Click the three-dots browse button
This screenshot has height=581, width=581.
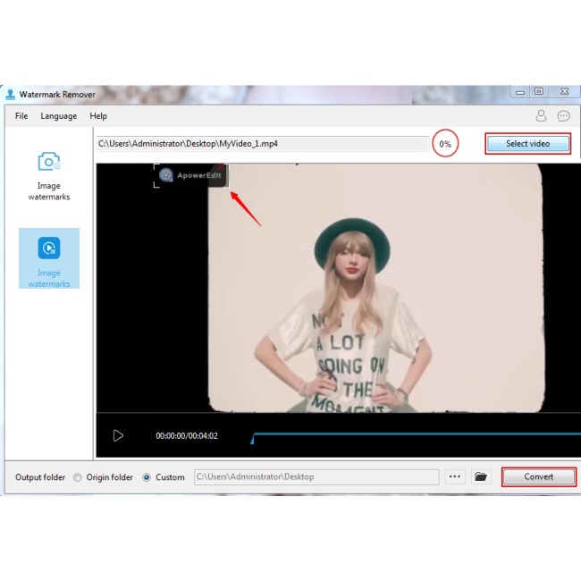[455, 477]
